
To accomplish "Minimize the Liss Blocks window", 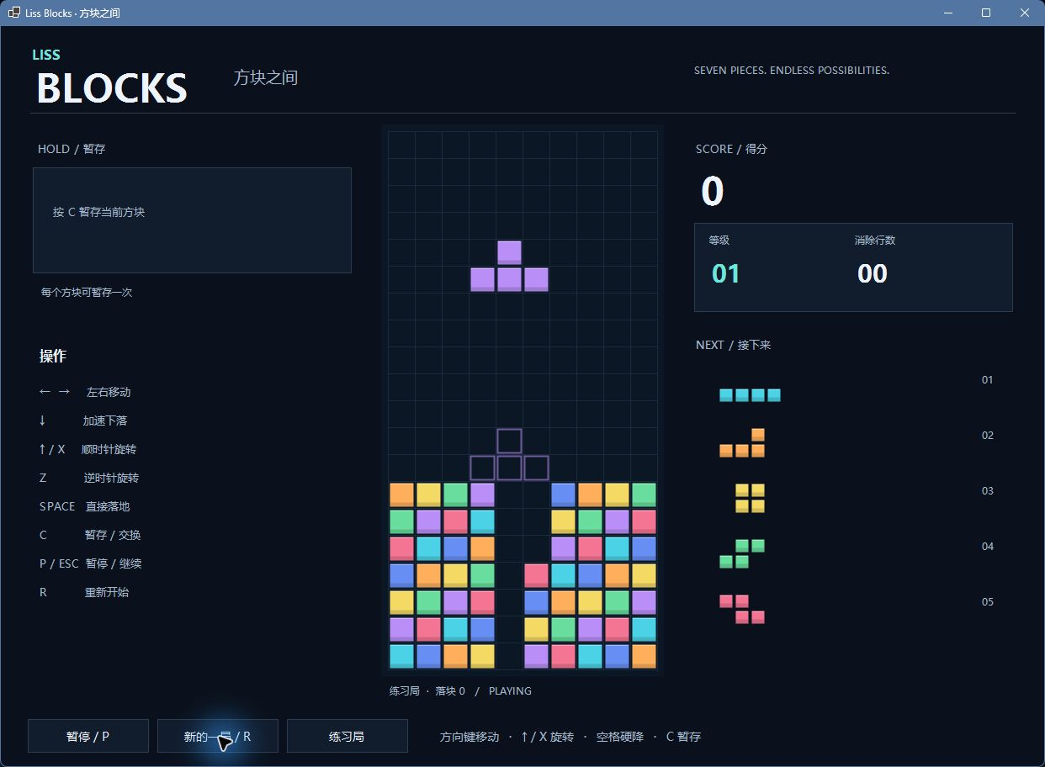I will pos(947,13).
